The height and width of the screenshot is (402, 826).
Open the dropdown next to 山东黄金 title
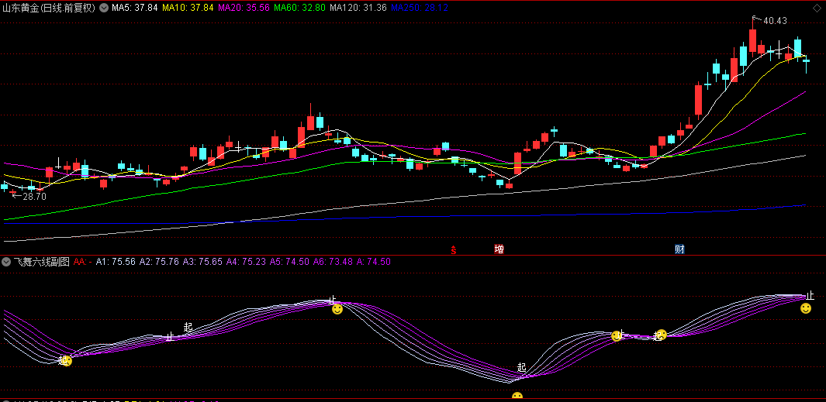click(104, 8)
